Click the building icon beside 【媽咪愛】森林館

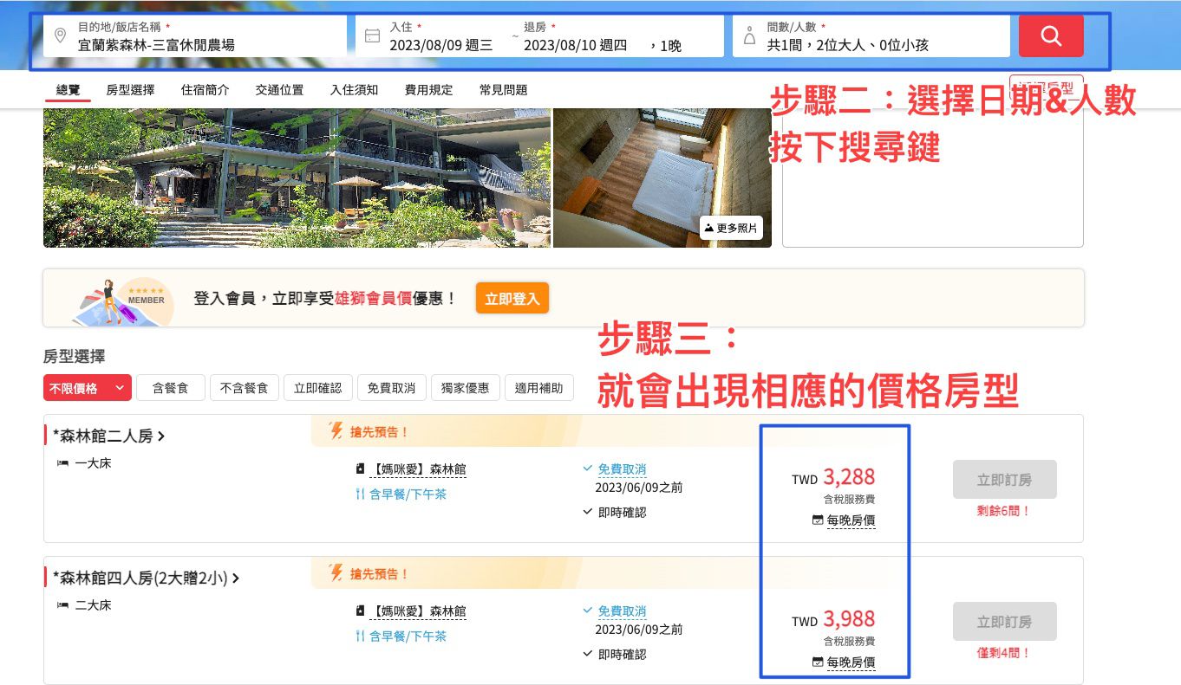coord(359,469)
